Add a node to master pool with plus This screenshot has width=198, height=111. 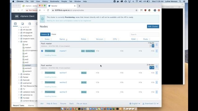click(153, 46)
